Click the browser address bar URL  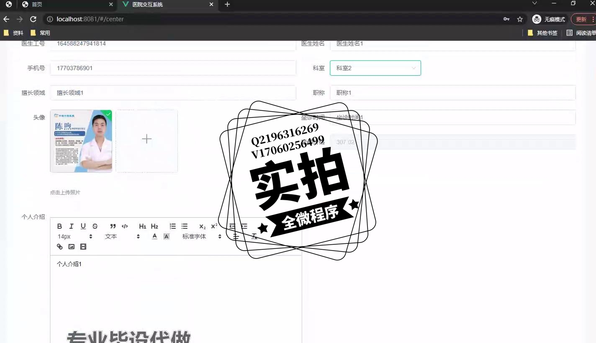pyautogui.click(x=90, y=19)
